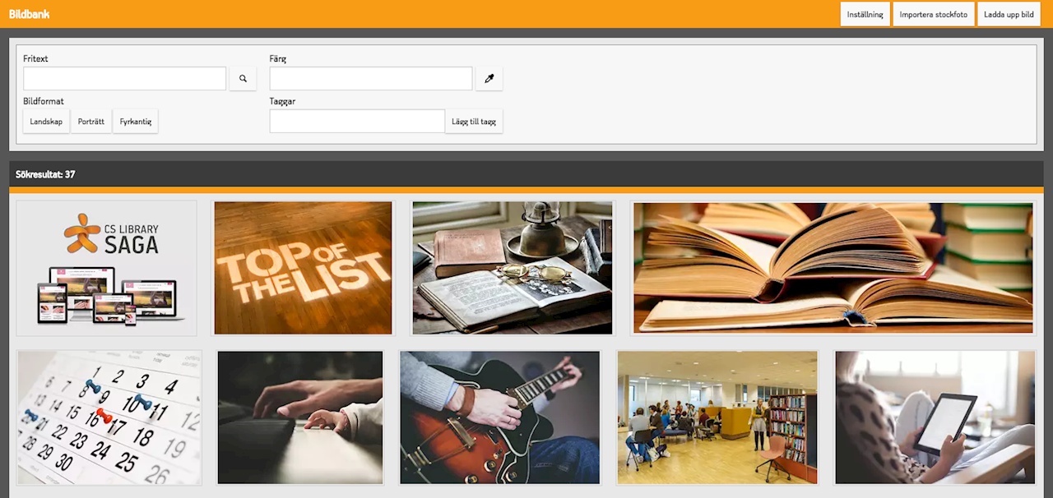The image size is (1053, 498).
Task: Click the magnifier search icon next to Fritext
Action: [x=243, y=79]
